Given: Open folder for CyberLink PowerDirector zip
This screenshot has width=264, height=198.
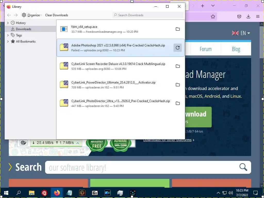Looking at the screenshot, I should [x=178, y=85].
